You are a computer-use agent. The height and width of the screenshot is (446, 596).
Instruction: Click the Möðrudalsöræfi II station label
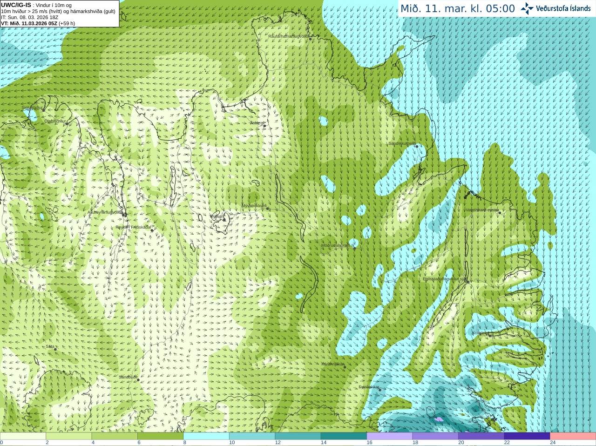[x=338, y=245]
